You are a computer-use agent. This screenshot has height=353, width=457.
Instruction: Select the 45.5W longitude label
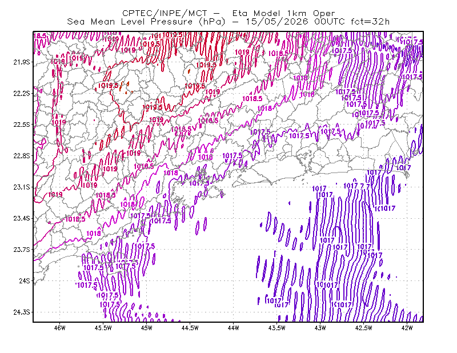coord(103,328)
